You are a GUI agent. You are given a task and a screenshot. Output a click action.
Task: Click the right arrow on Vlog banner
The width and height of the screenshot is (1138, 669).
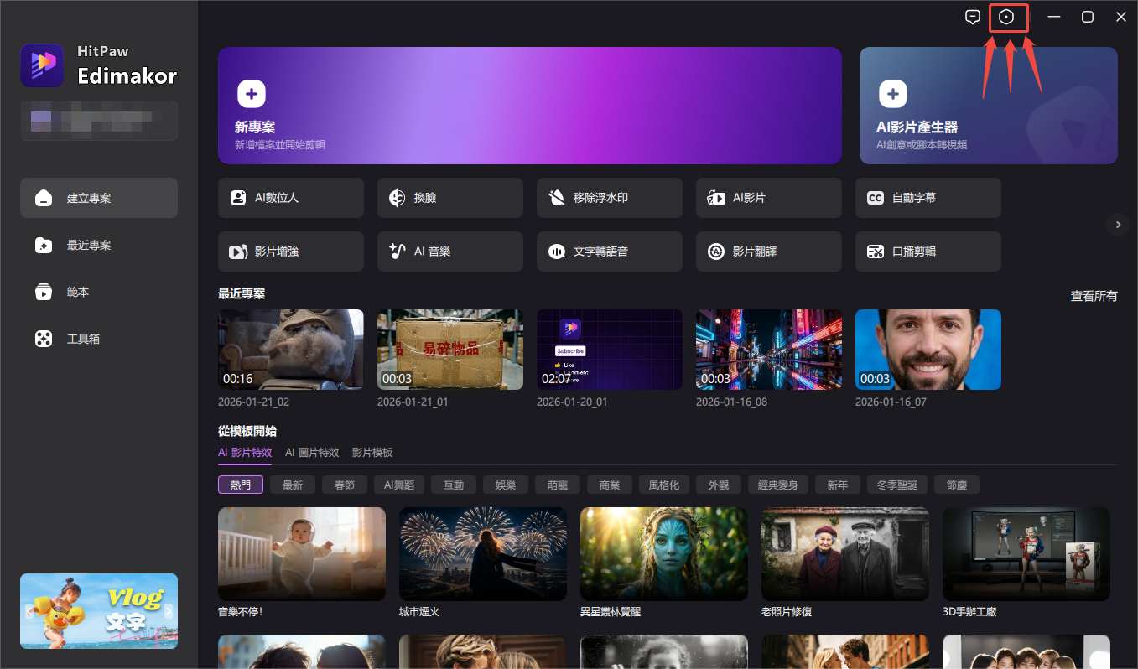coord(169,610)
